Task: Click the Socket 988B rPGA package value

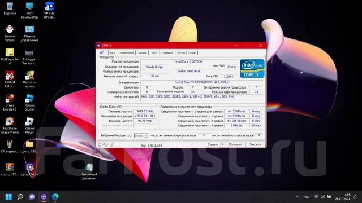Action: point(189,72)
